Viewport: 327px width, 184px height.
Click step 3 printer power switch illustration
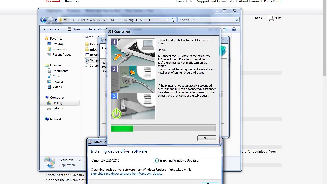tap(133, 106)
